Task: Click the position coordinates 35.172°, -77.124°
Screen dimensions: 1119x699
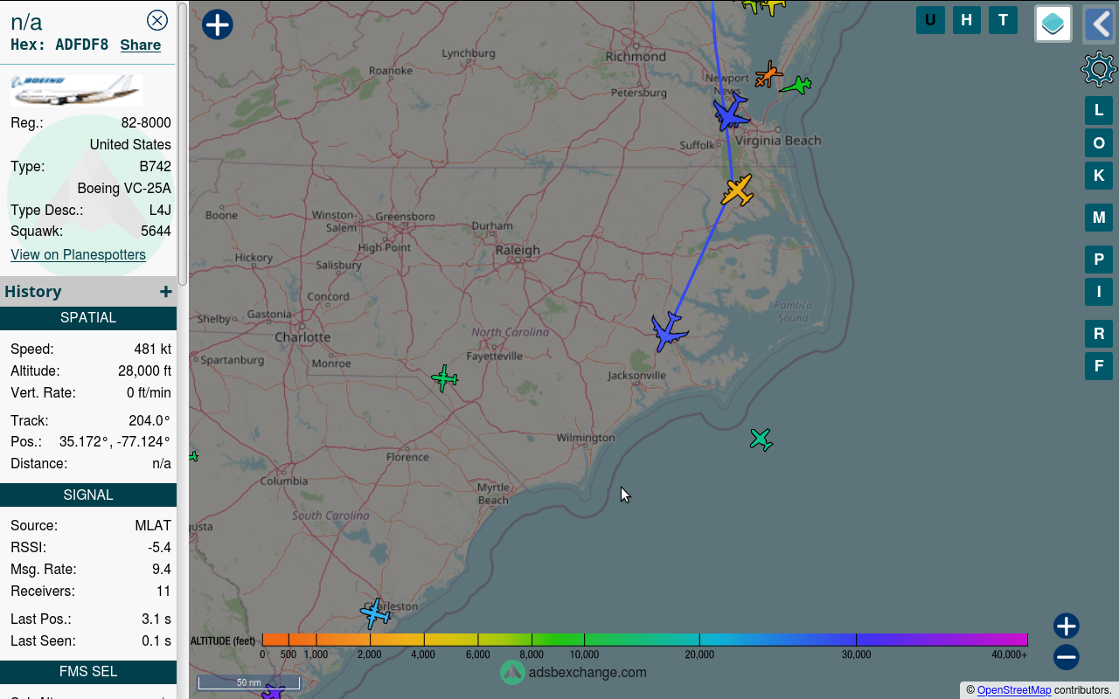Action: coord(115,441)
